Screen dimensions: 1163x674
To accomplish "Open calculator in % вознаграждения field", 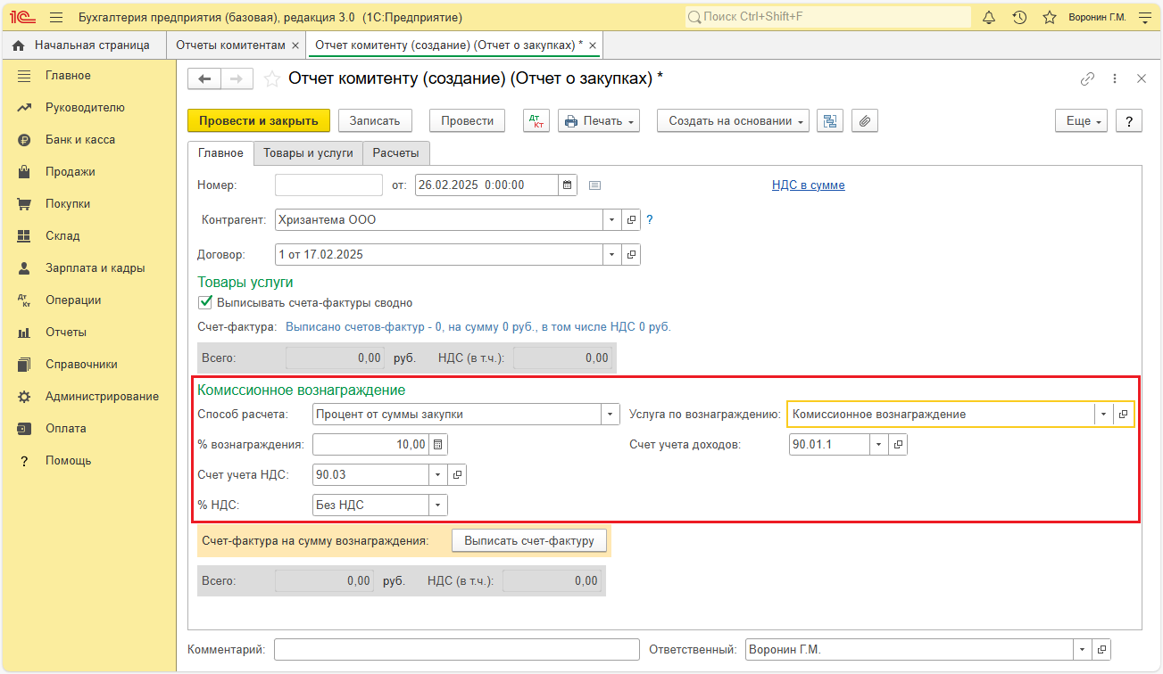I will 437,444.
